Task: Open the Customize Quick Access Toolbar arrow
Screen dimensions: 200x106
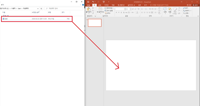Action: point(109,2)
